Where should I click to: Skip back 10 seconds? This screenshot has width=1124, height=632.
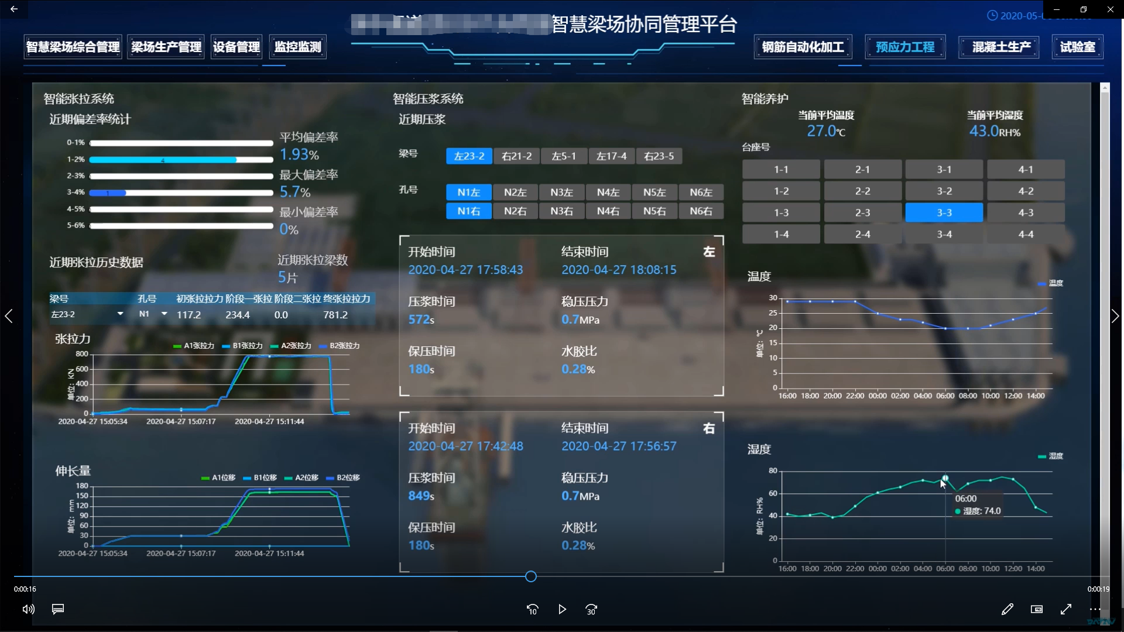pos(532,609)
